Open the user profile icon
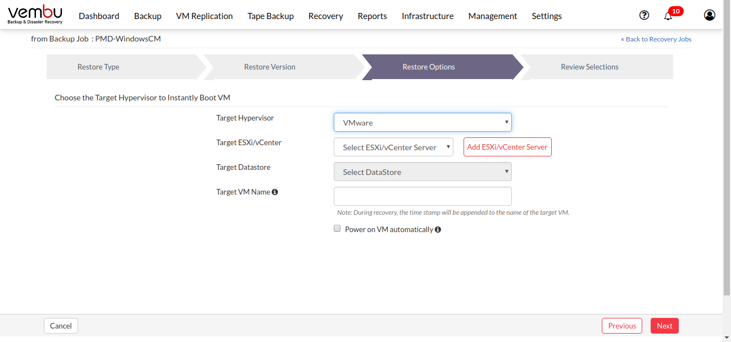 pos(710,15)
